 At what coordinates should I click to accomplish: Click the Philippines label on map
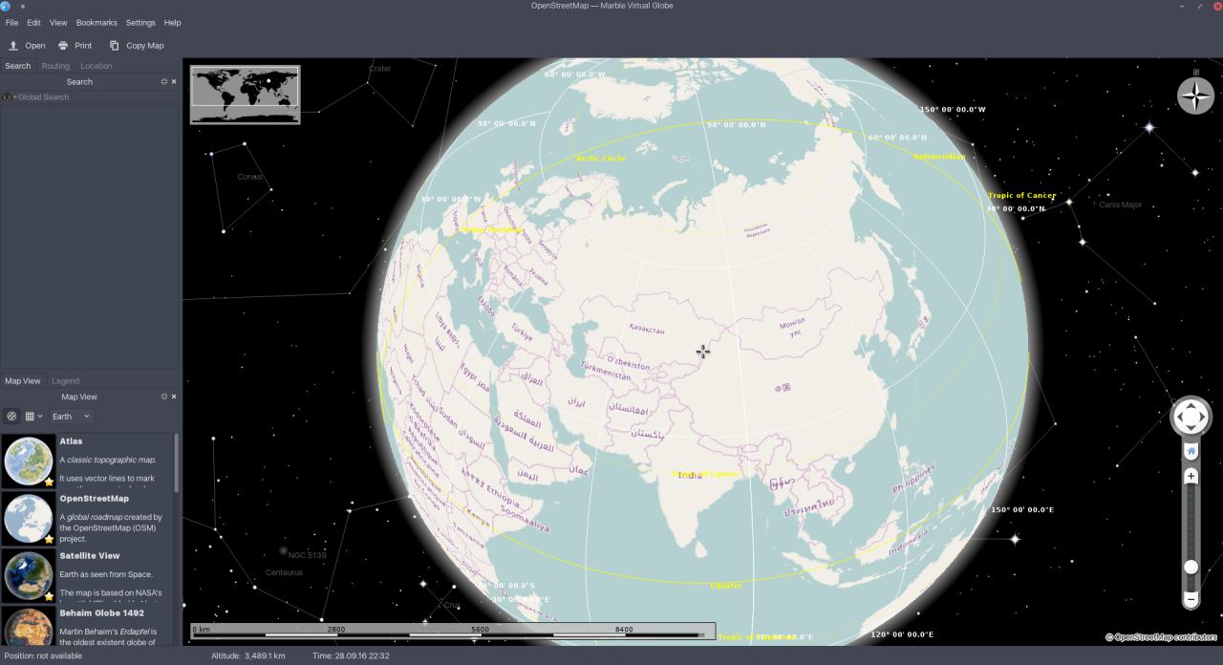pos(913,478)
